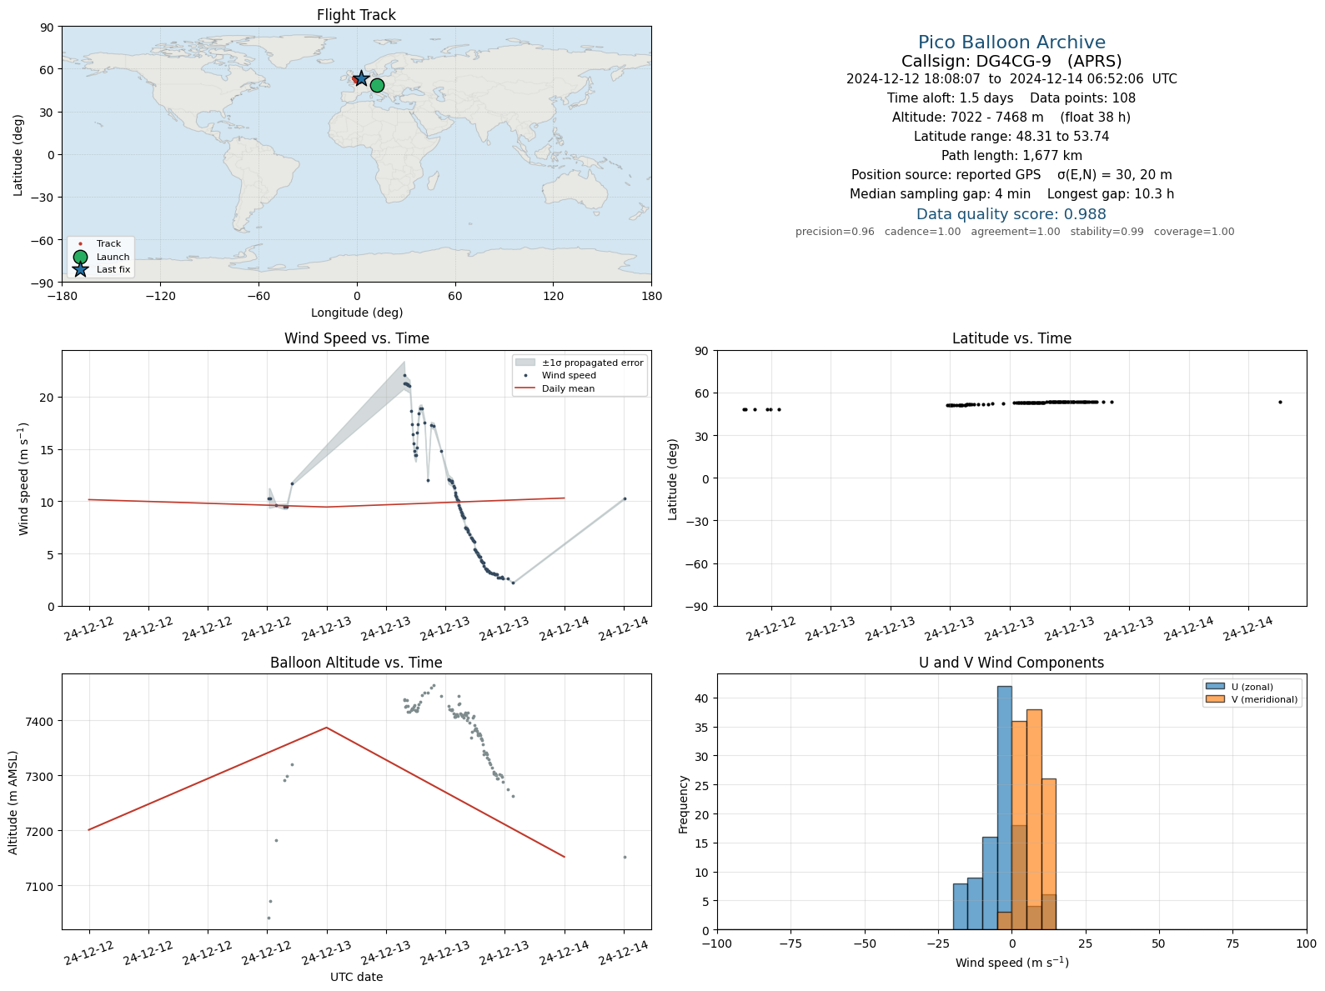Click the "−180" longitude tick label

point(62,296)
